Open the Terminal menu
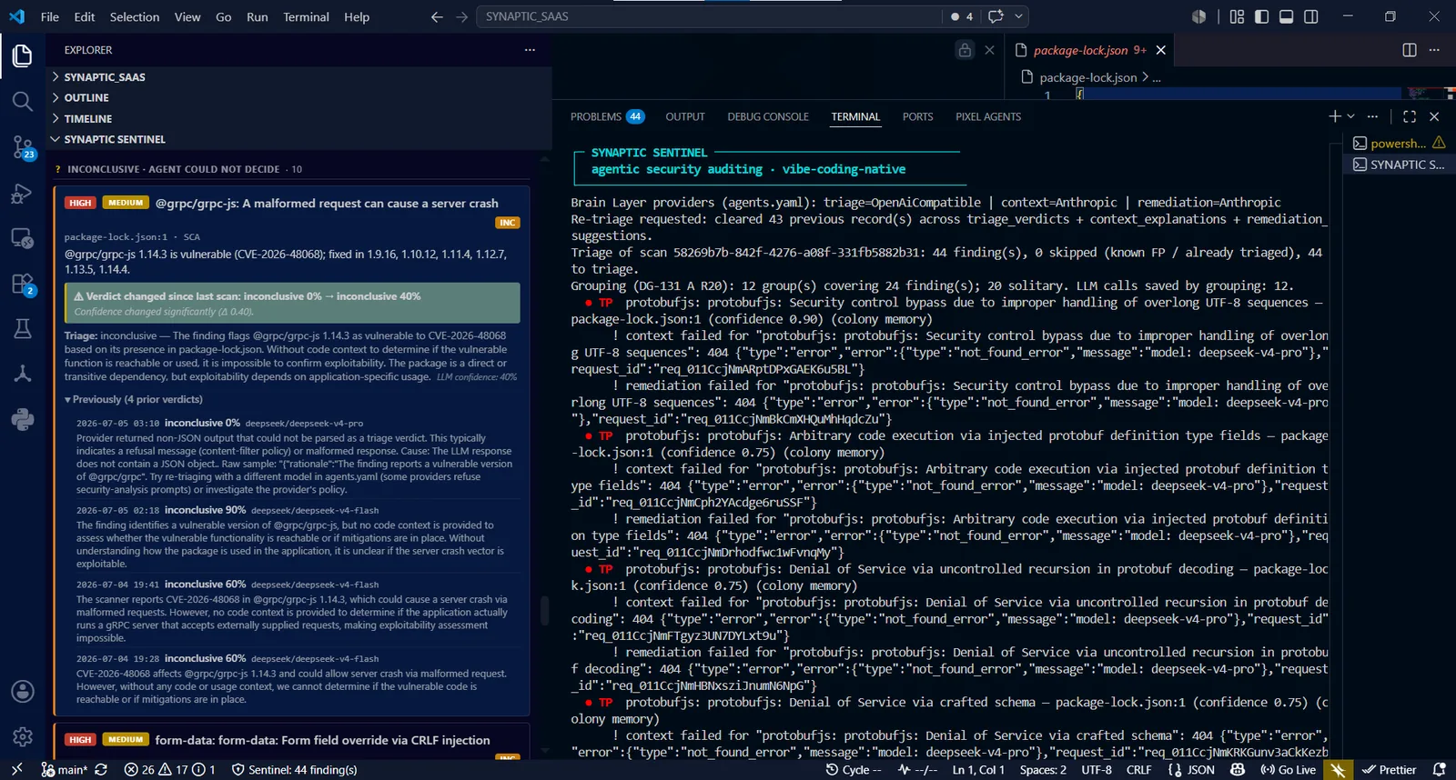This screenshot has height=780, width=1456. (306, 16)
